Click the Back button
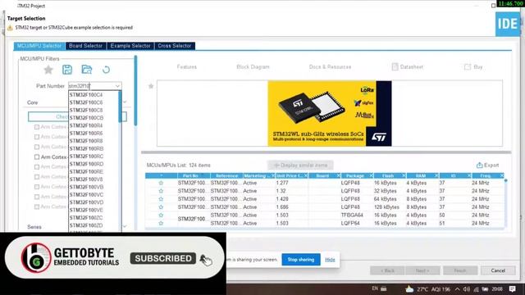This screenshot has width=525, height=295. (387, 270)
